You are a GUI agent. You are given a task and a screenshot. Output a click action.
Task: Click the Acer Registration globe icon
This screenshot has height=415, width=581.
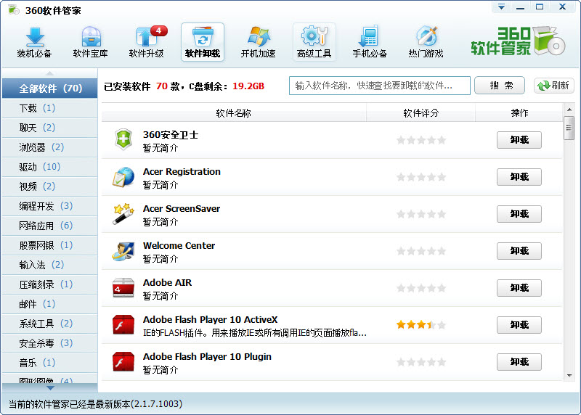point(123,176)
